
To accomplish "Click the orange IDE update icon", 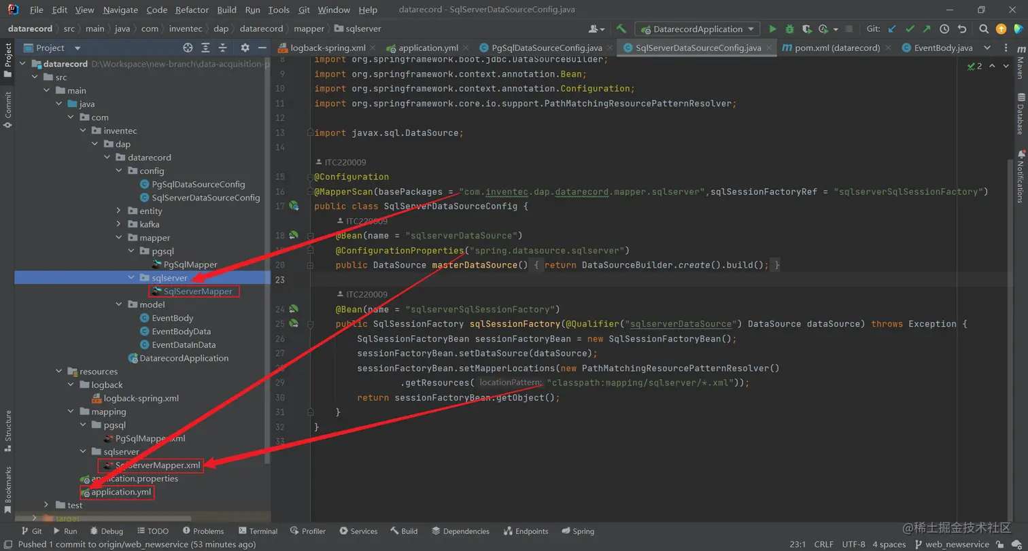I will [1001, 29].
